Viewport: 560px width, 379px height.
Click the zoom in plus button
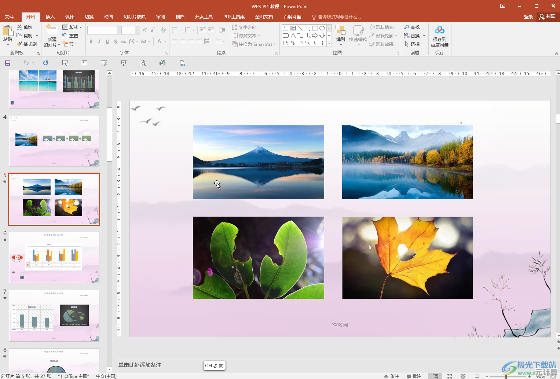(x=529, y=376)
